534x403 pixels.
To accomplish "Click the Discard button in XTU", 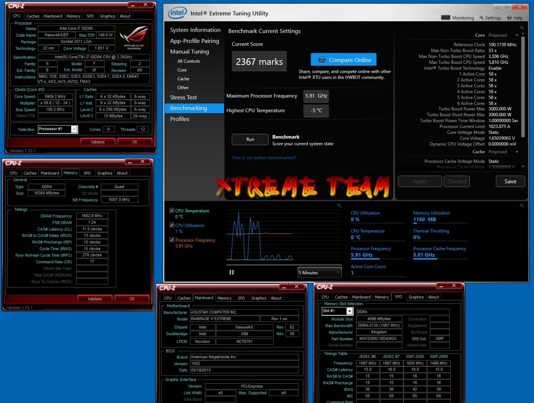I will [457, 181].
